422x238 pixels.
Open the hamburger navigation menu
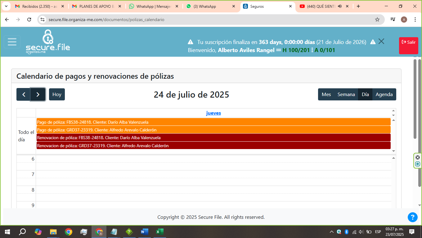[x=12, y=42]
